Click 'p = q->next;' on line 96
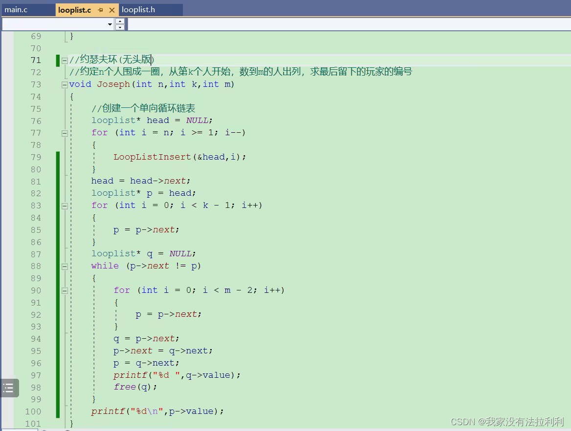571x431 pixels. tap(146, 363)
